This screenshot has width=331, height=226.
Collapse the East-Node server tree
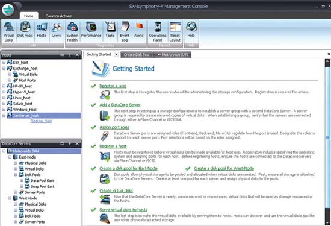click(x=10, y=157)
